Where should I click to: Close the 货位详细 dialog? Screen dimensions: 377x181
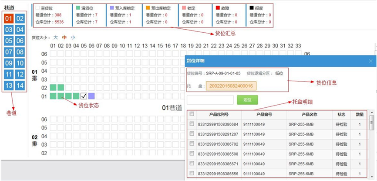pyautogui.click(x=370, y=61)
